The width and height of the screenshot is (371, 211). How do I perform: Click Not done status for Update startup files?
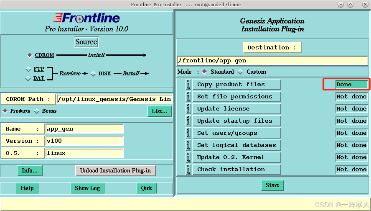click(352, 121)
